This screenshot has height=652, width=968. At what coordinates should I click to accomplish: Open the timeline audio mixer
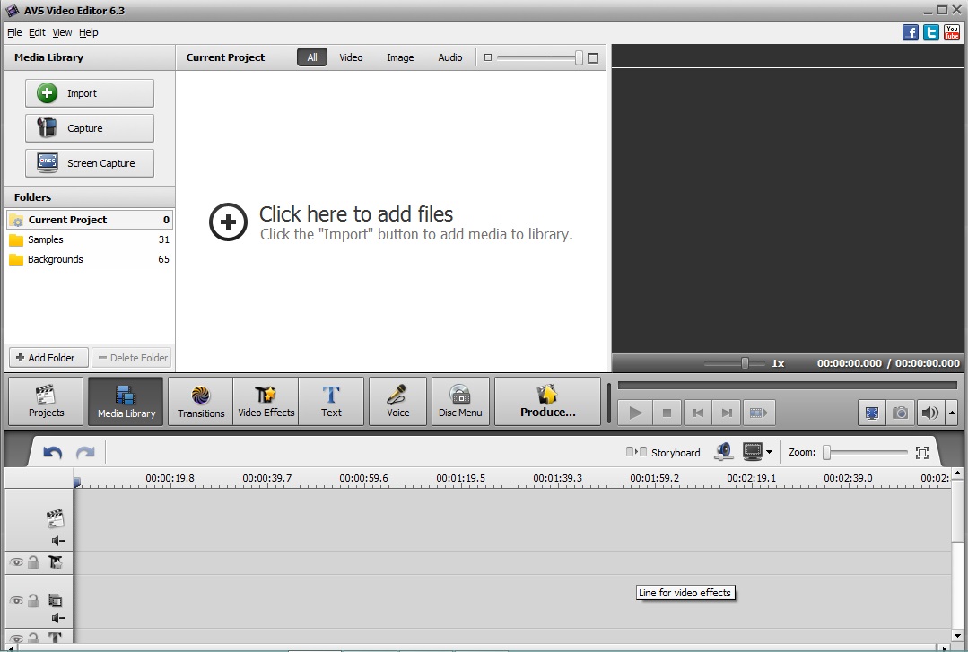723,452
